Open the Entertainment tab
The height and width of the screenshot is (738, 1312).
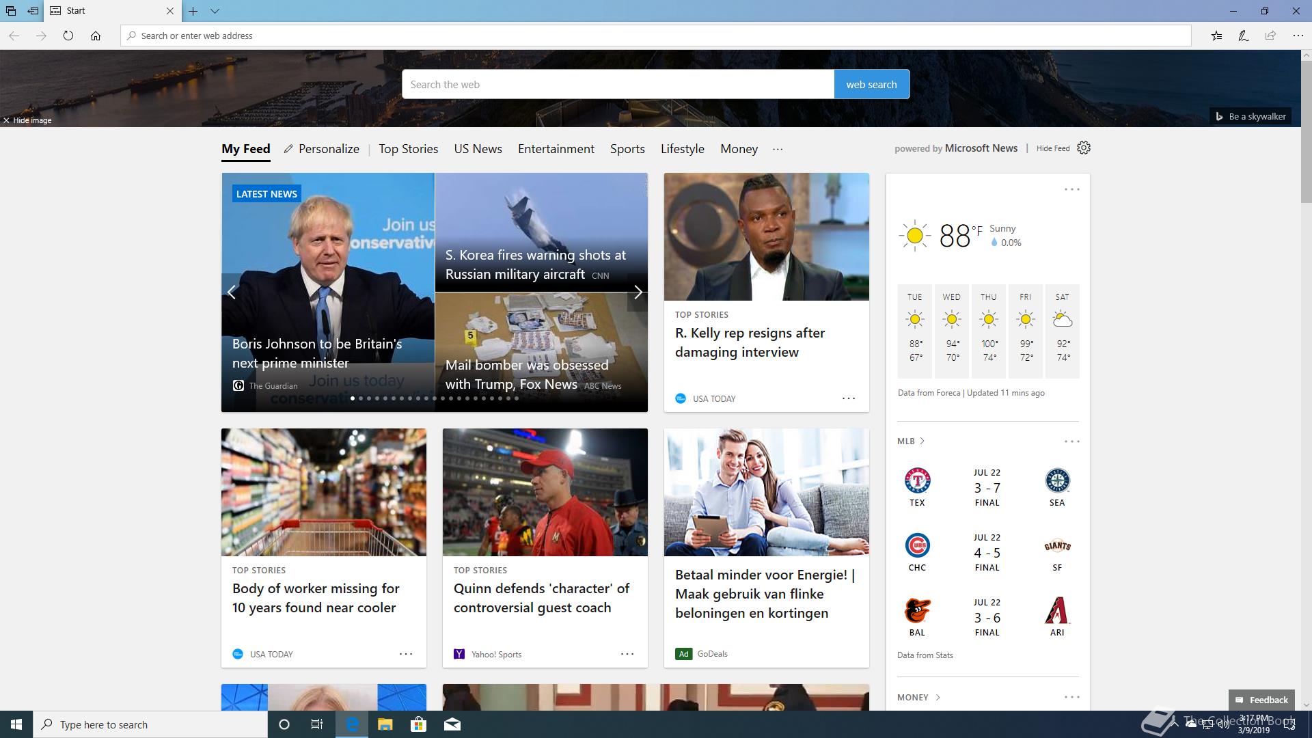[x=556, y=149]
